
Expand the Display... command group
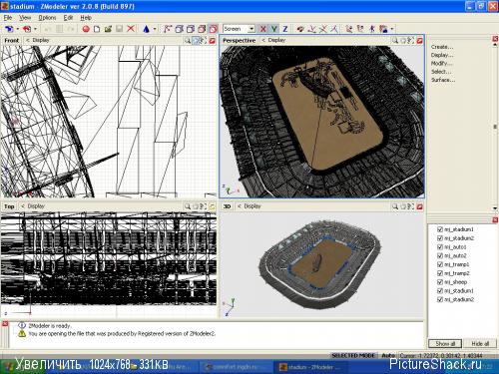click(442, 55)
